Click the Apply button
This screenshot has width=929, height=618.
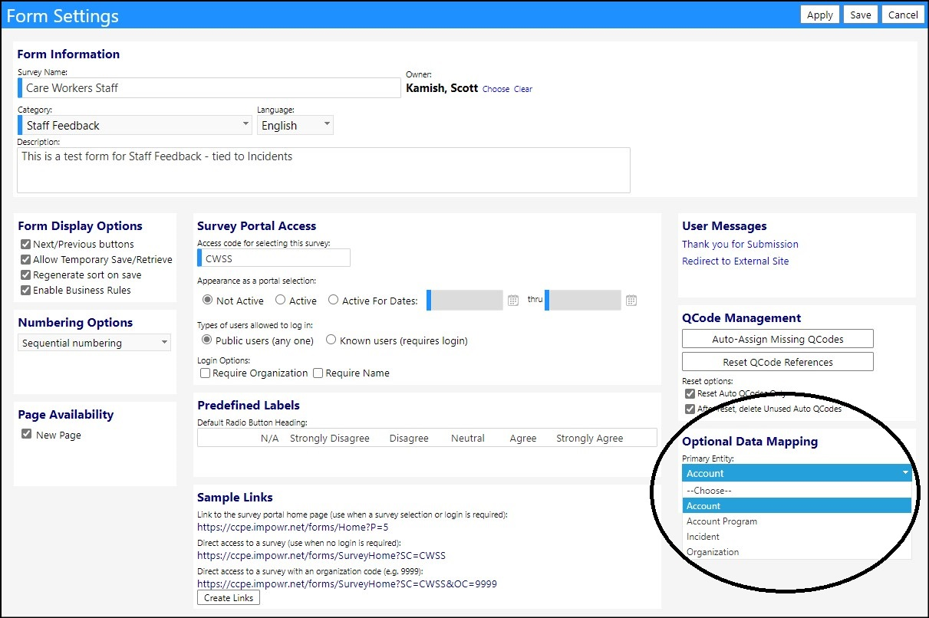820,15
